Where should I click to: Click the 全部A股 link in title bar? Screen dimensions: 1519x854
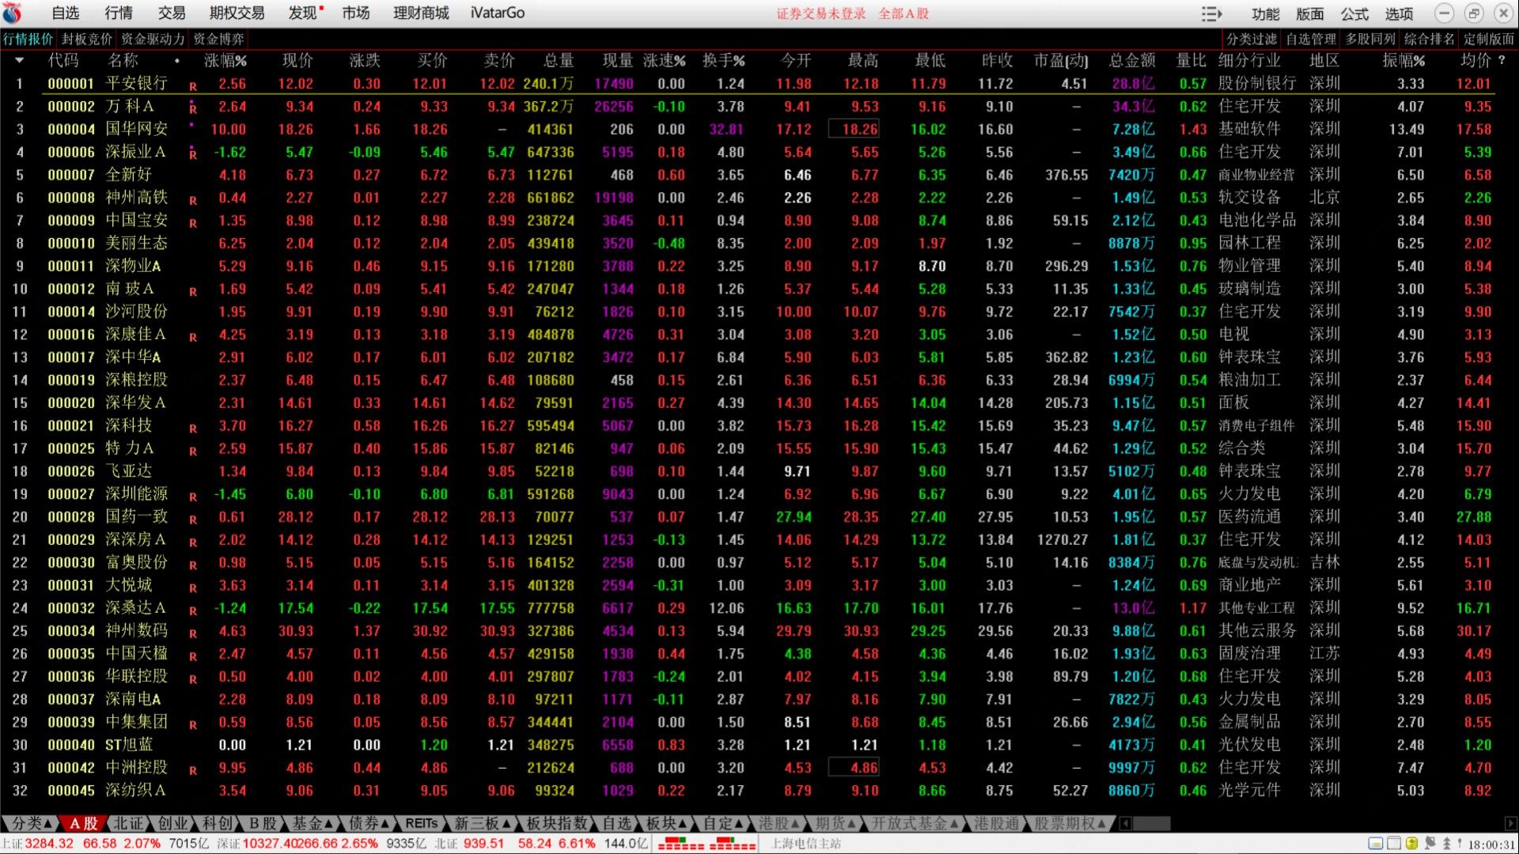[x=903, y=13]
